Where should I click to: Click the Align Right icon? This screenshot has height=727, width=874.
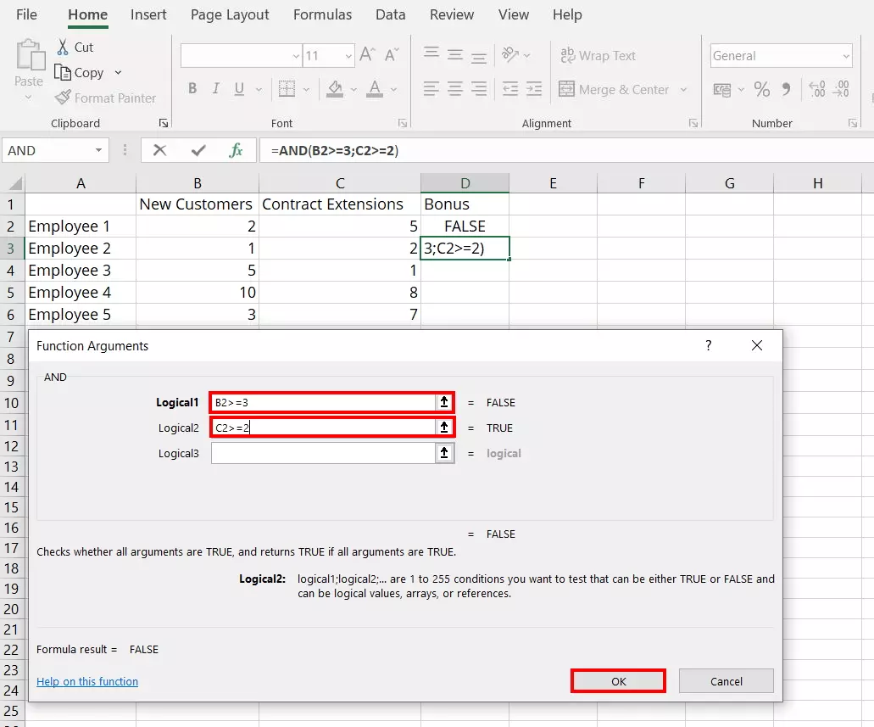[479, 89]
